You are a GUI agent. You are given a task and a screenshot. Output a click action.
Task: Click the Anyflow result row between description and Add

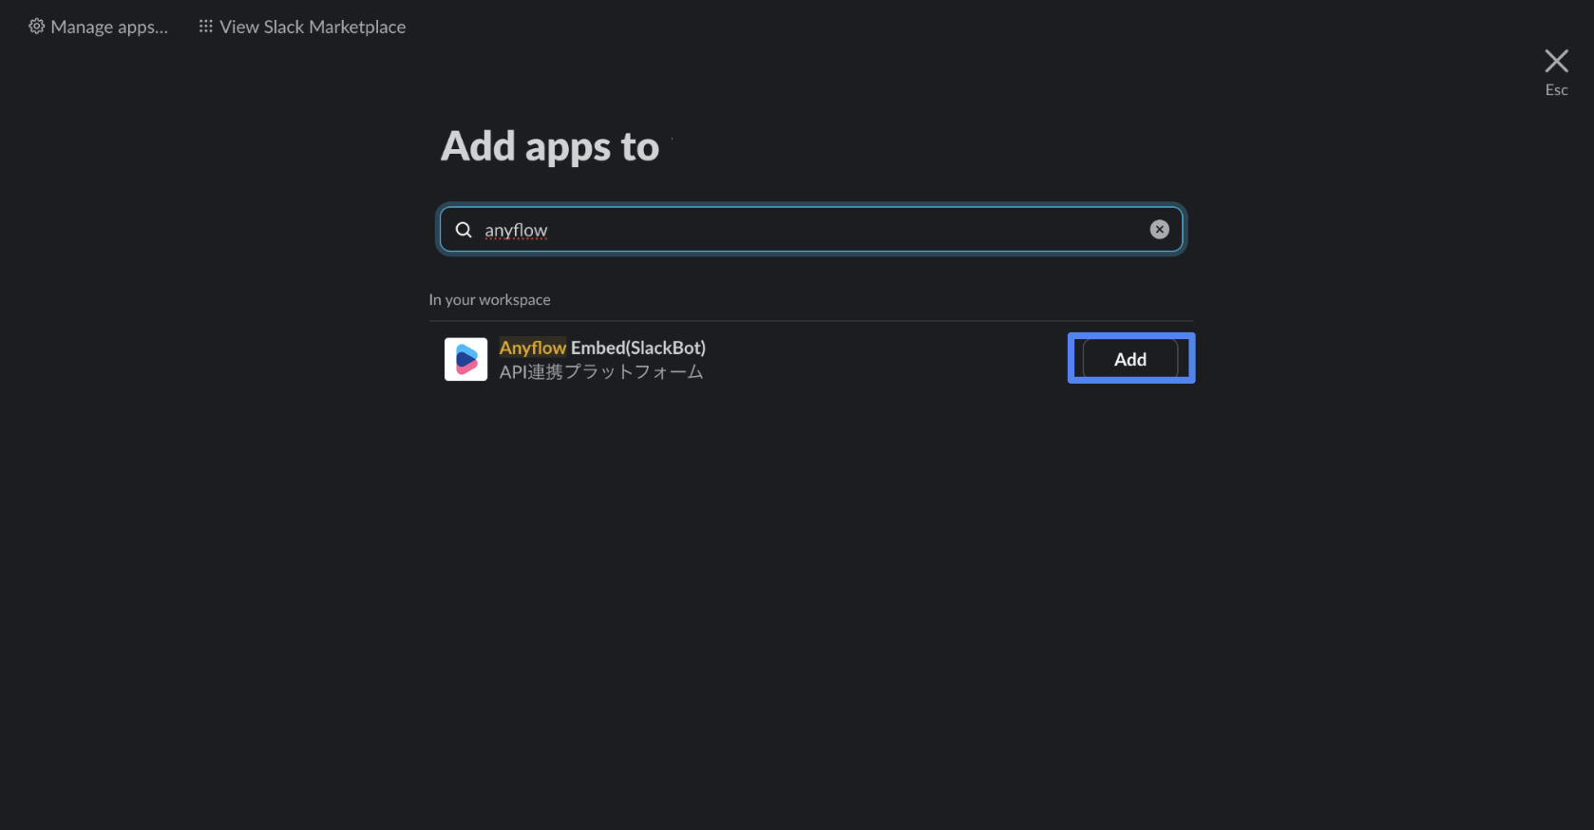(883, 361)
